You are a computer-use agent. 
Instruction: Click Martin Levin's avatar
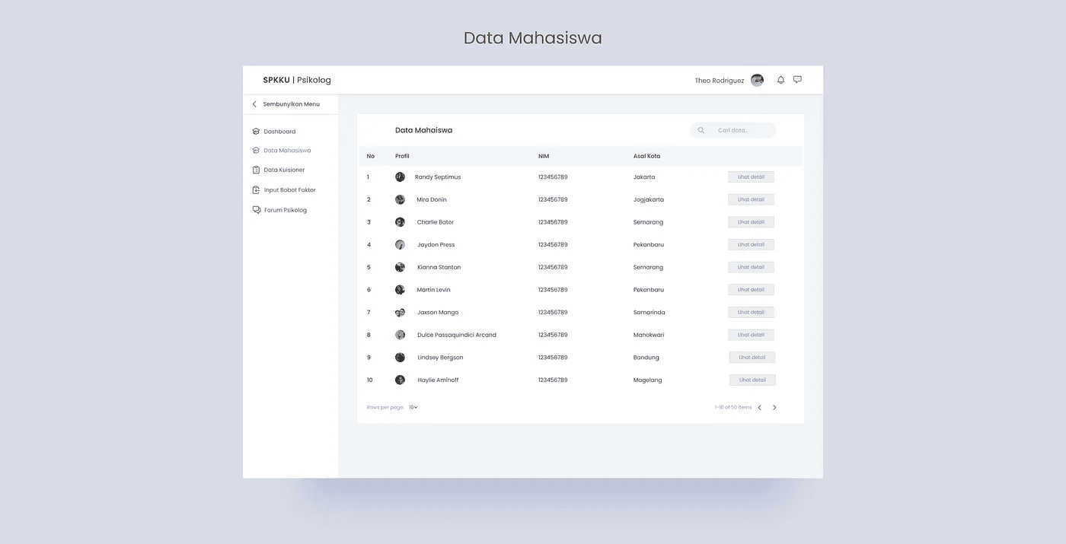pyautogui.click(x=400, y=290)
